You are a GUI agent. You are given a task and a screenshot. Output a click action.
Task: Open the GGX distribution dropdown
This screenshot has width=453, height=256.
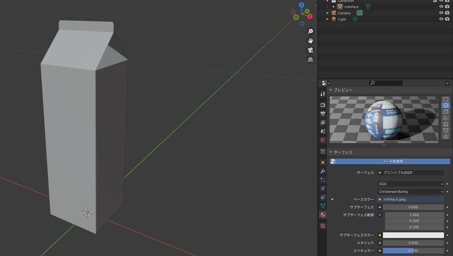click(410, 184)
